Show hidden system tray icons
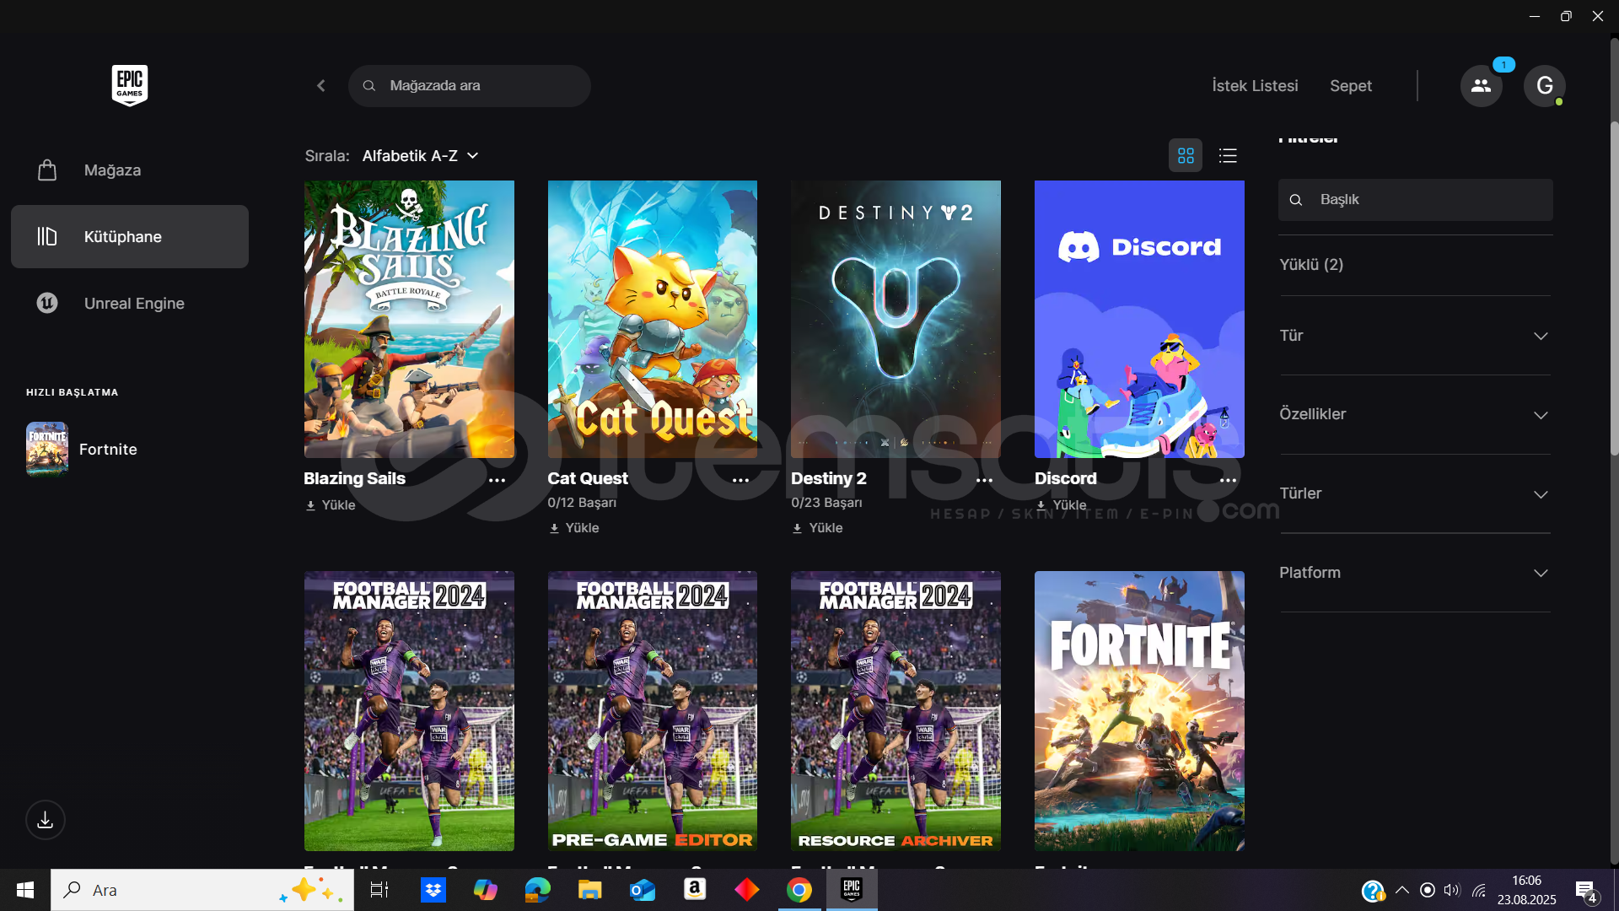1619x911 pixels. [x=1402, y=890]
